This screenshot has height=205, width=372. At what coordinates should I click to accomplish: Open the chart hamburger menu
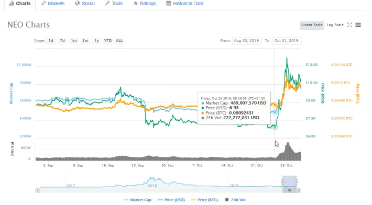click(358, 25)
